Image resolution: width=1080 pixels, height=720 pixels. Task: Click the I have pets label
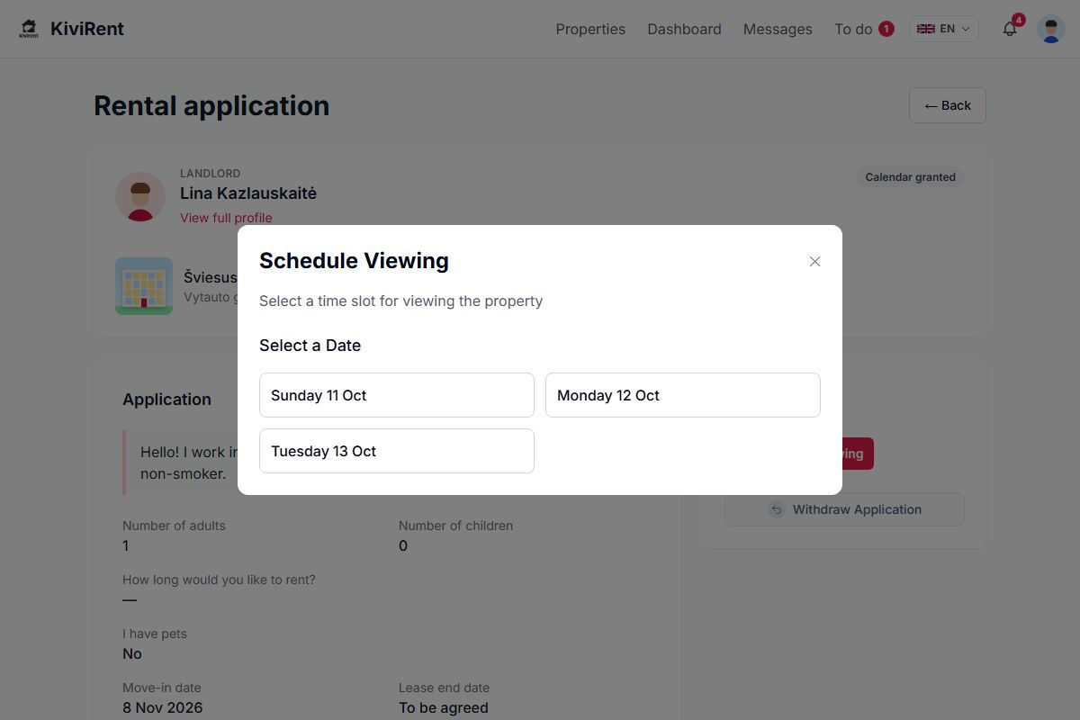click(155, 634)
